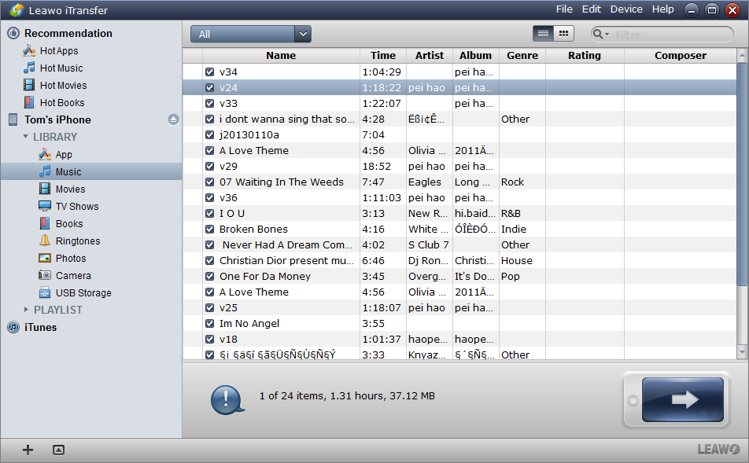Select the v36 track row
The height and width of the screenshot is (463, 749).
point(459,197)
